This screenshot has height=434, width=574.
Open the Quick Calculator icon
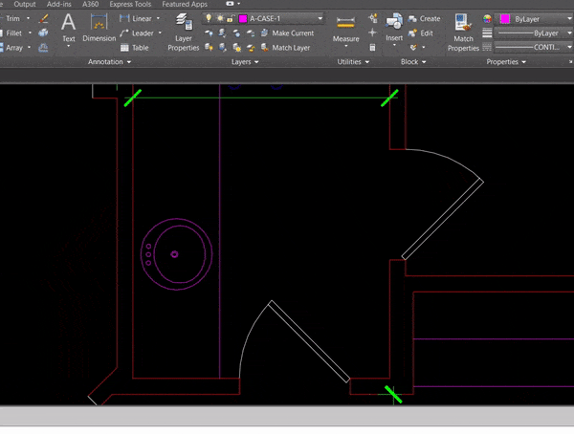pos(373,48)
